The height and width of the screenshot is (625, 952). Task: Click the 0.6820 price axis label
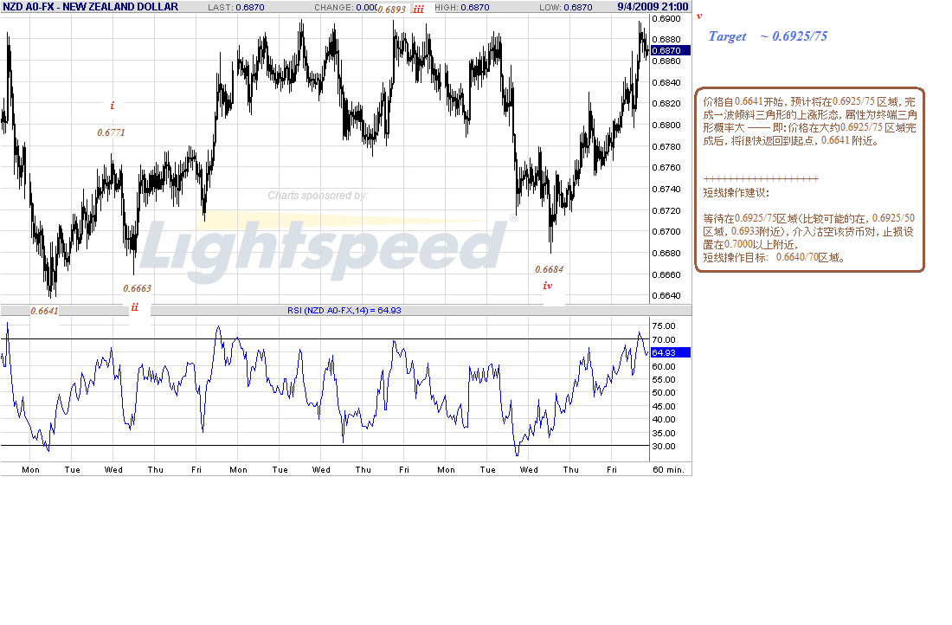[666, 103]
